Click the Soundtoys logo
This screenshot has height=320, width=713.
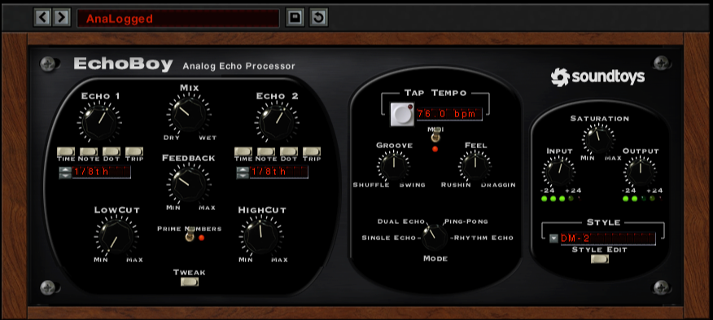click(x=597, y=77)
